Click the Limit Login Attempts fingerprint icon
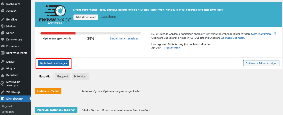Viewport: 283px width, 115px height. (3, 83)
